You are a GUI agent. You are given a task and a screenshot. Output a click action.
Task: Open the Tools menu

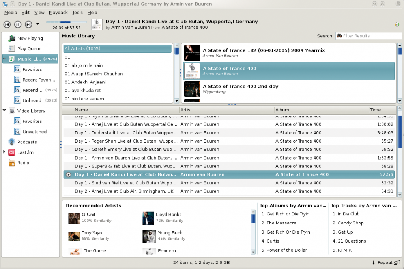(77, 13)
